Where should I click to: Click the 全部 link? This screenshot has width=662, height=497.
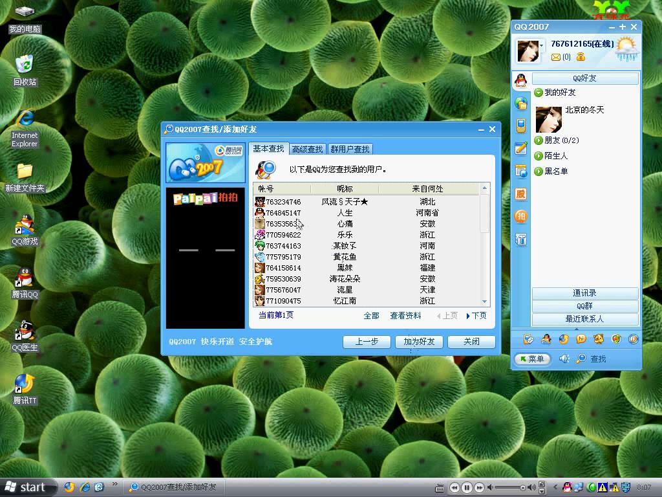(x=371, y=316)
